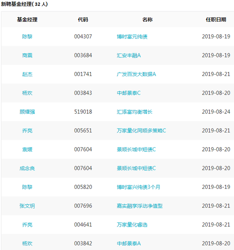
Task: Open fund link 中邮景泰A
Action: tap(128, 244)
